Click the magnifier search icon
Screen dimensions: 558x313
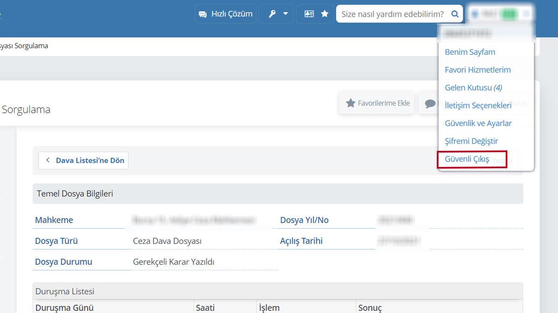[x=455, y=14]
